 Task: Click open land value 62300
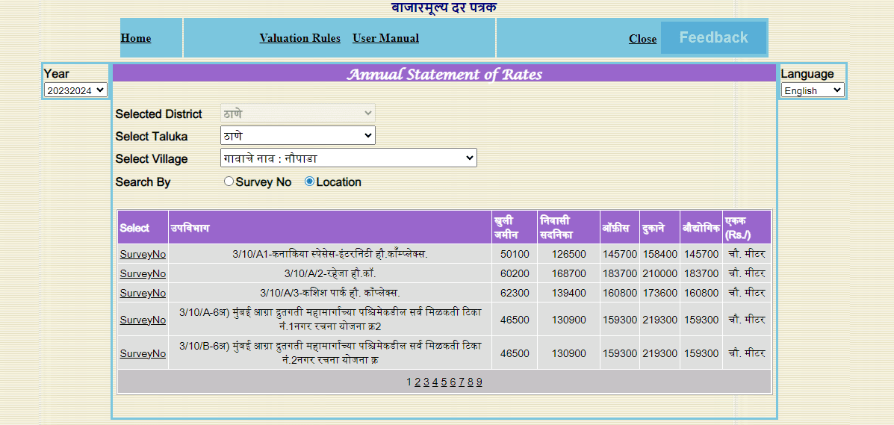point(515,293)
